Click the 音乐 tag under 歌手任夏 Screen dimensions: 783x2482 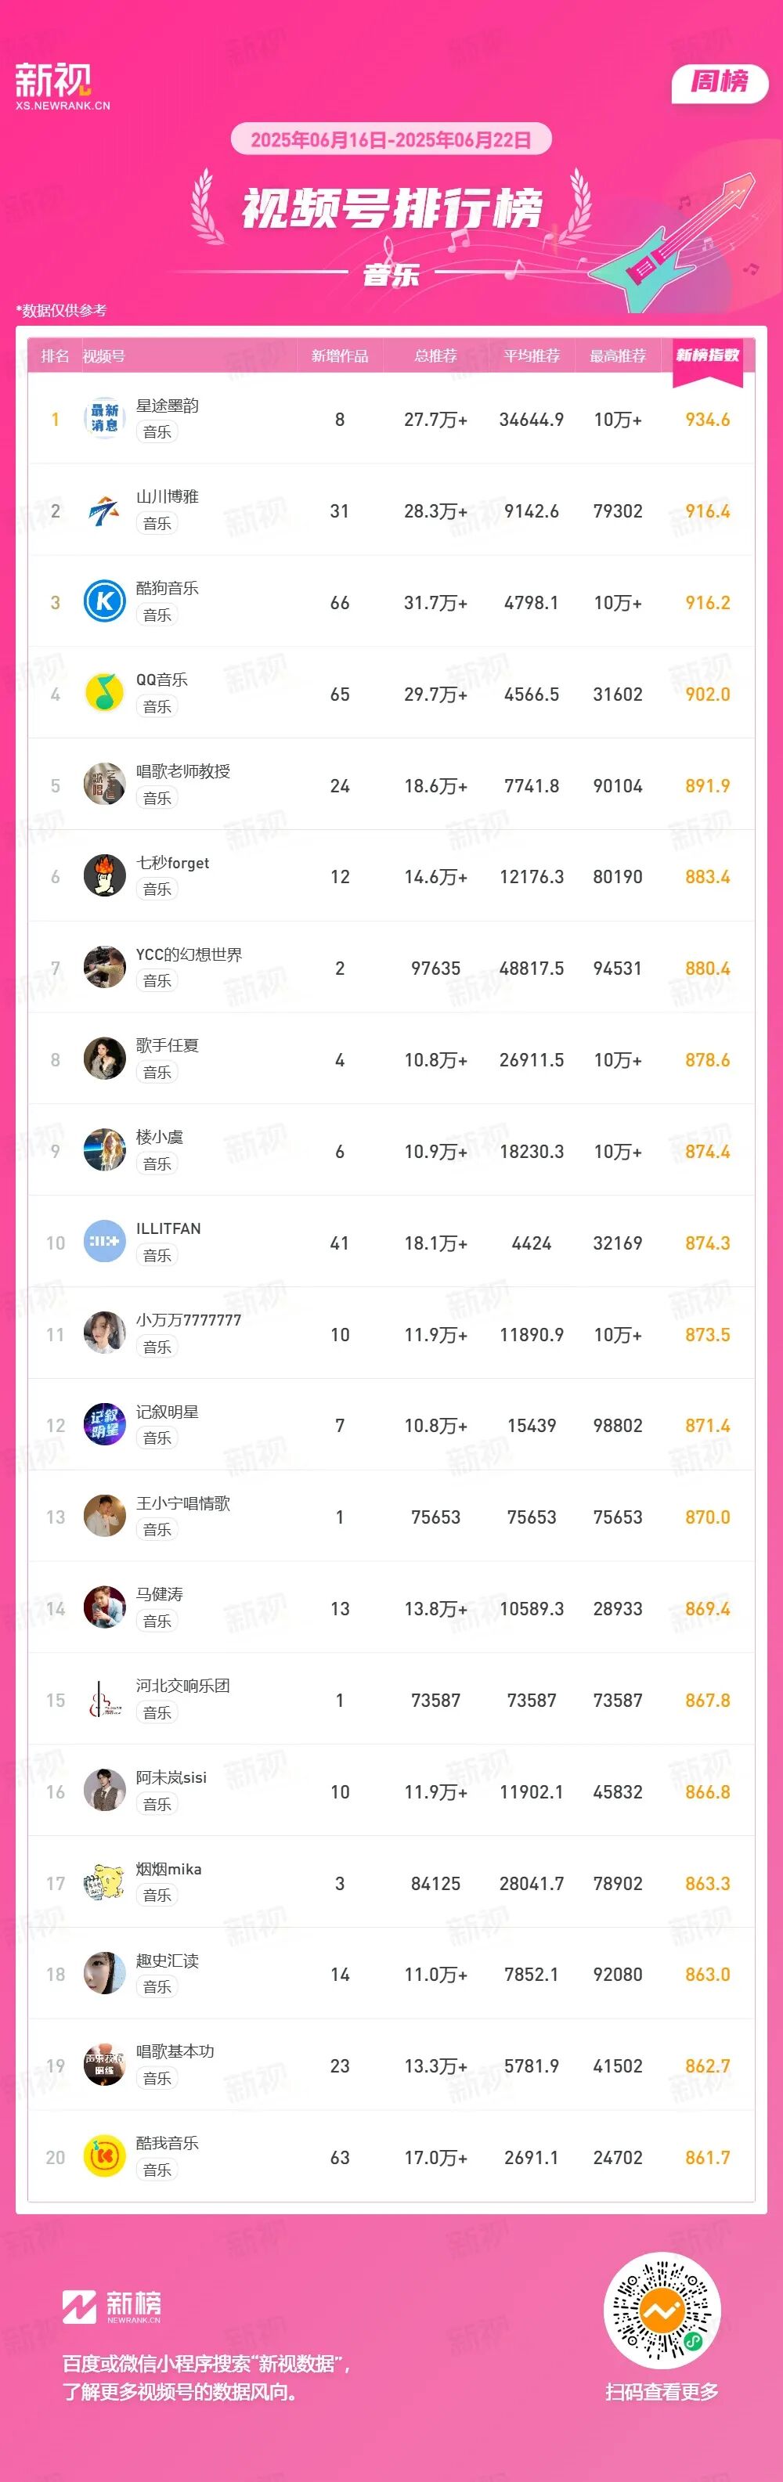coord(157,1073)
